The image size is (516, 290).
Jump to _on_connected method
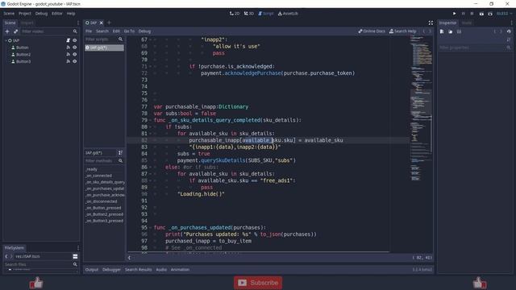[x=98, y=176]
